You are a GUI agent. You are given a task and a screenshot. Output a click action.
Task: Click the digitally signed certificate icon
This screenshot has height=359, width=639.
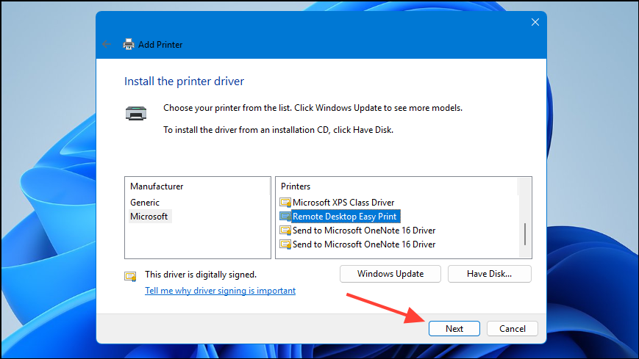[x=130, y=276]
